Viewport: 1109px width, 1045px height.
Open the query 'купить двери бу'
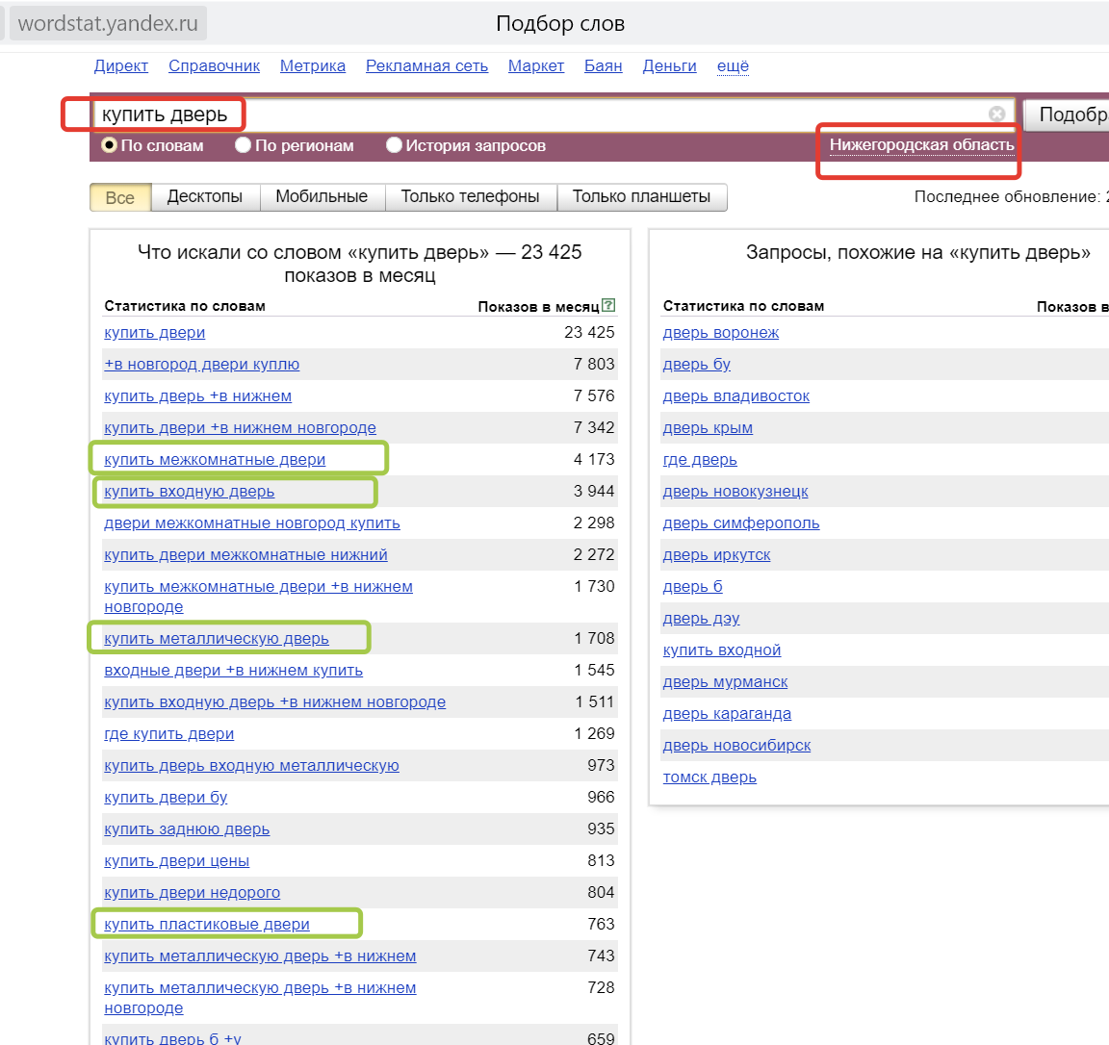point(166,798)
